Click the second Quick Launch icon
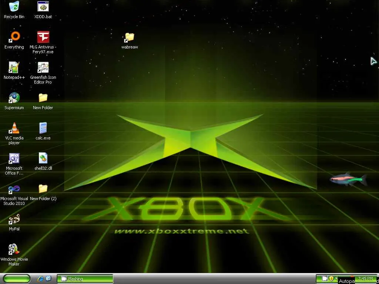 coord(48,279)
